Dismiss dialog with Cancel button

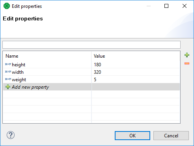pos(171,136)
